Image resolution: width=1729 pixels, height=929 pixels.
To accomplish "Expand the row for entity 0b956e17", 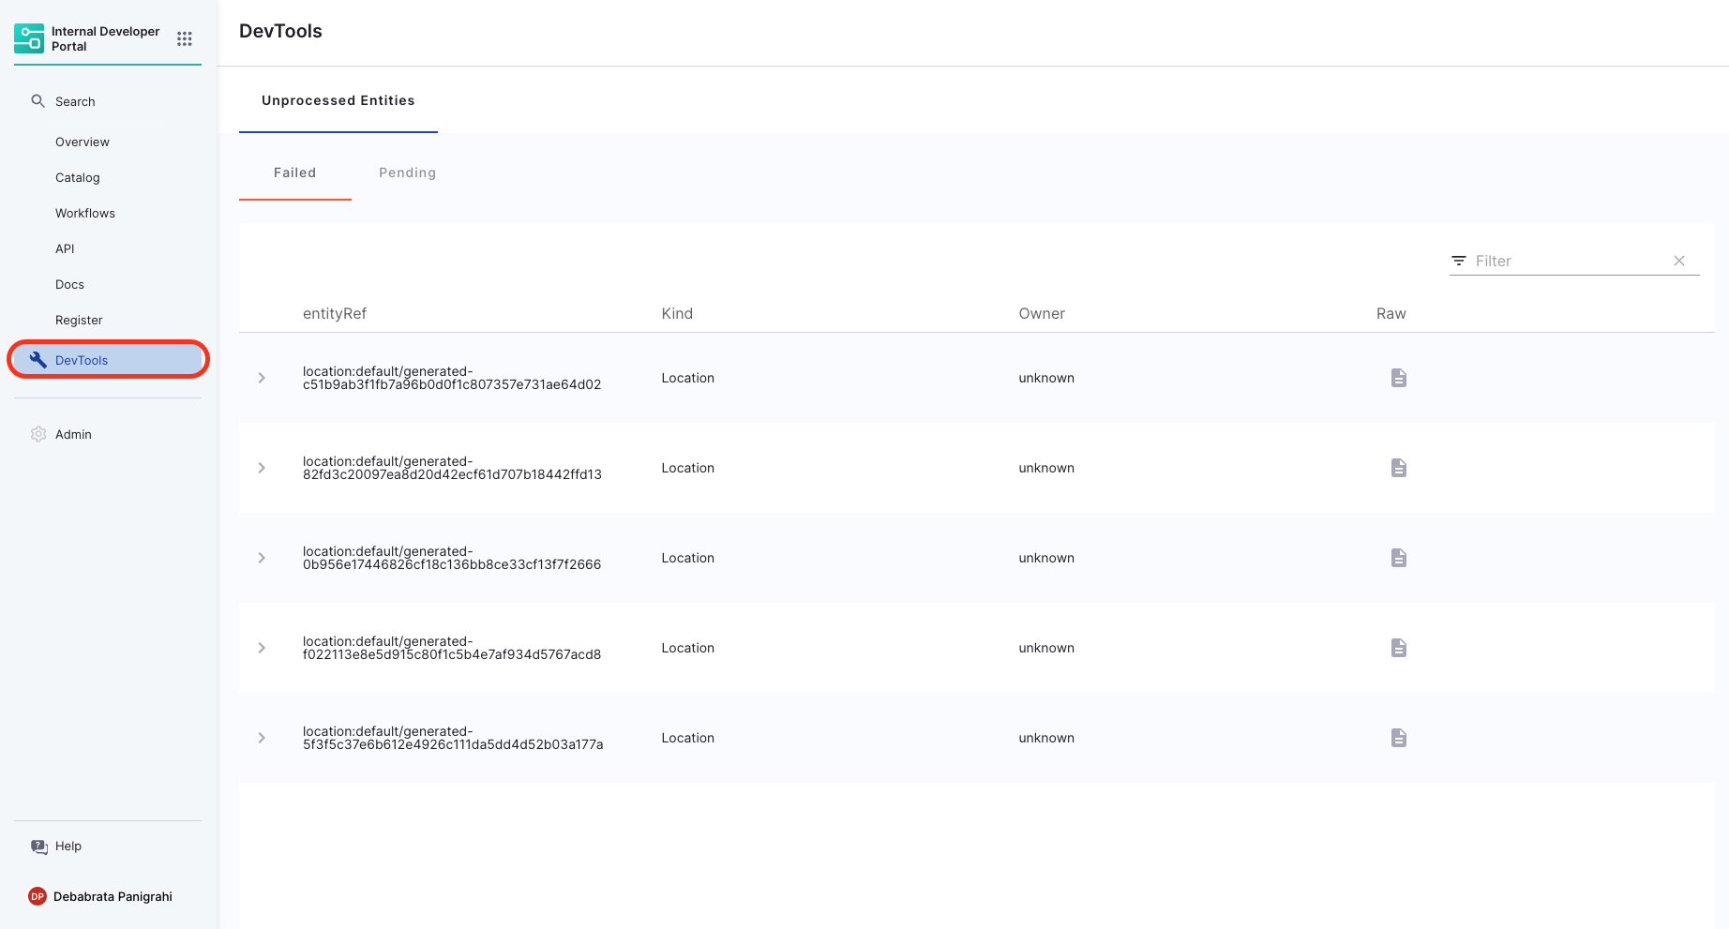I will (262, 558).
